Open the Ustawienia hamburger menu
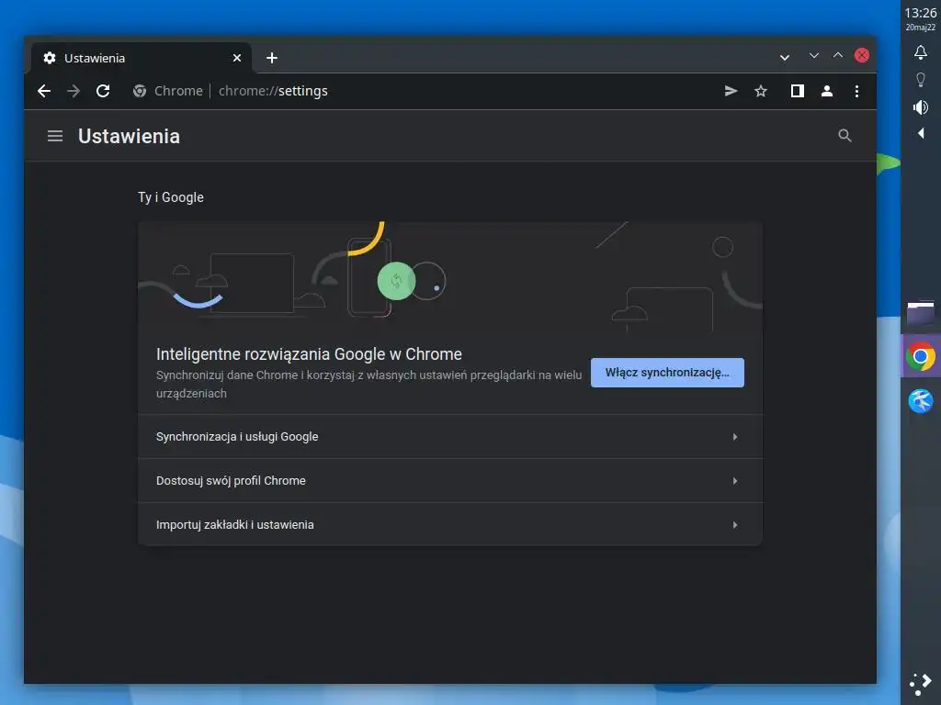Viewport: 941px width, 705px height. click(x=55, y=136)
